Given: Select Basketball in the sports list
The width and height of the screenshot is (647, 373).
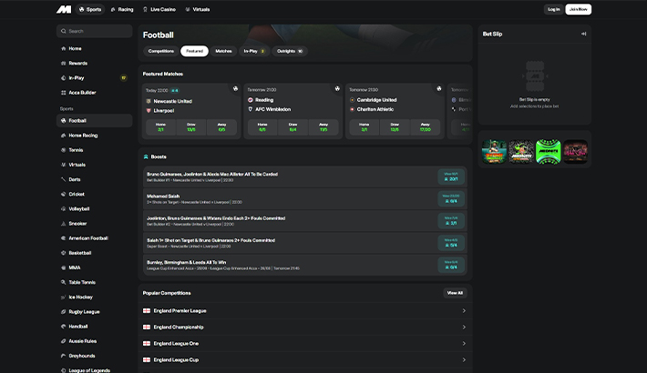Looking at the screenshot, I should [95, 253].
